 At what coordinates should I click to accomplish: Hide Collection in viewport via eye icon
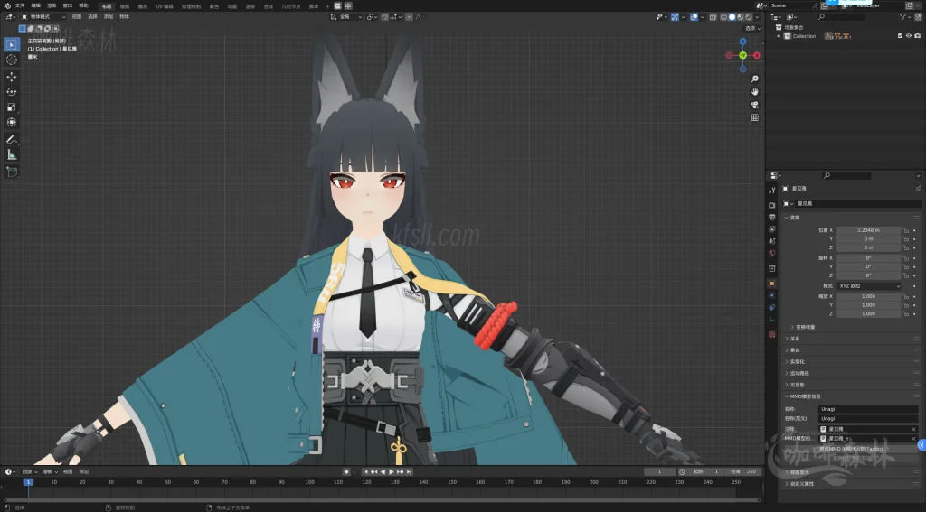point(909,36)
